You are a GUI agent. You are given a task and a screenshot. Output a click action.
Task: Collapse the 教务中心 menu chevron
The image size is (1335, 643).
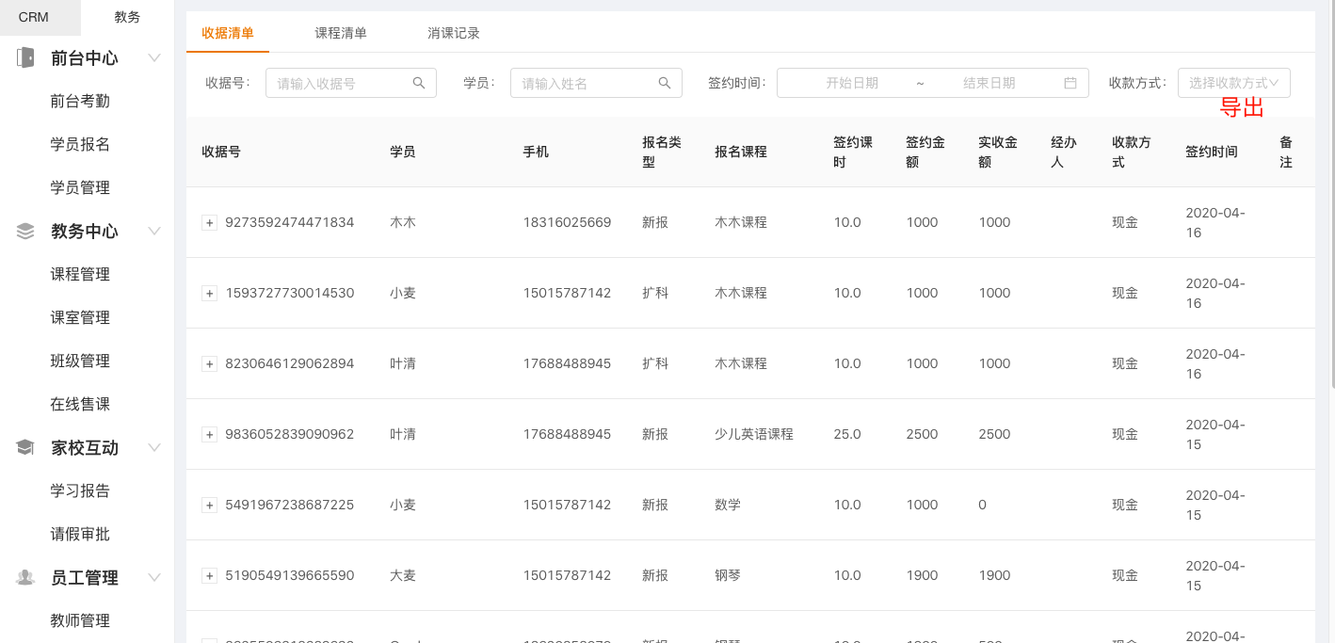click(155, 231)
